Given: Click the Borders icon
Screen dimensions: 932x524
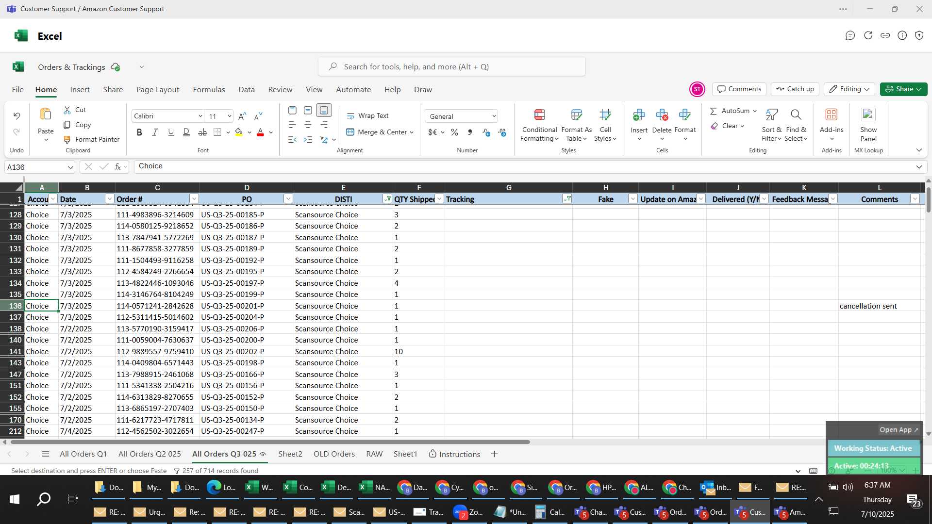Looking at the screenshot, I should 217,132.
